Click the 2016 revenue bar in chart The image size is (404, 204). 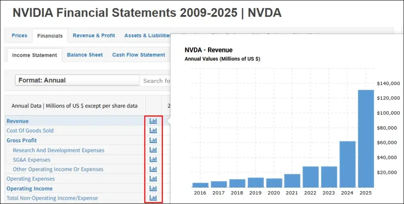[x=200, y=185]
